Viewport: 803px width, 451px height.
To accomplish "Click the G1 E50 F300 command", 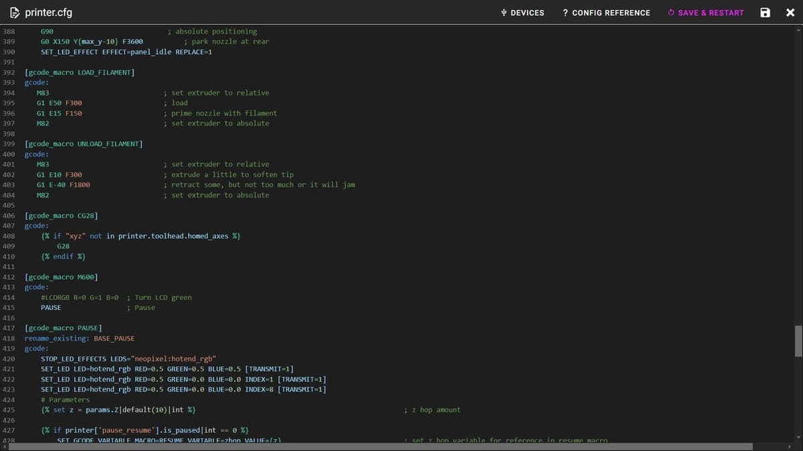I will point(60,103).
